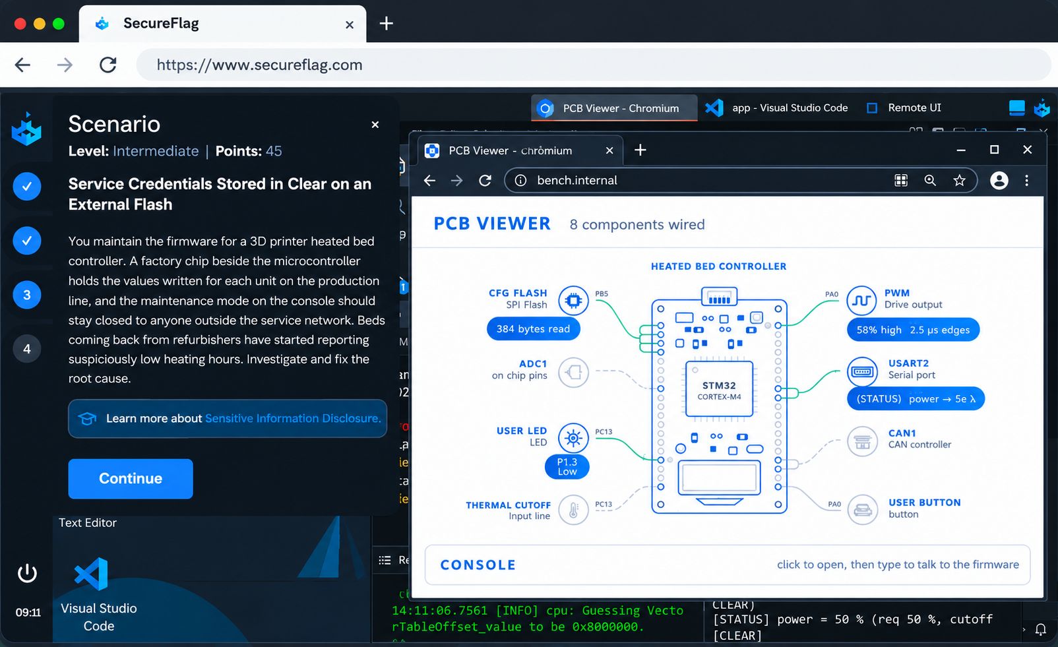Click the site info icon beside bench.internal
Screen dimensions: 1058x647
[x=520, y=181]
